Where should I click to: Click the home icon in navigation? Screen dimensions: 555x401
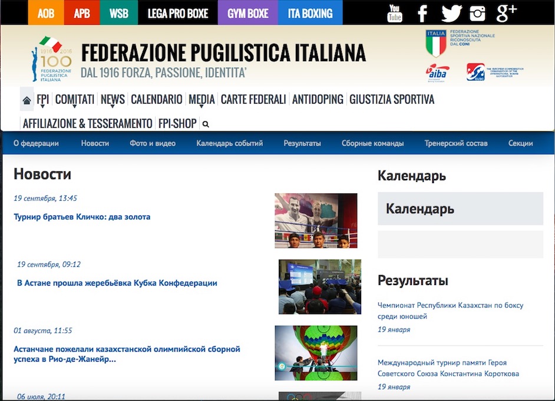[x=27, y=100]
